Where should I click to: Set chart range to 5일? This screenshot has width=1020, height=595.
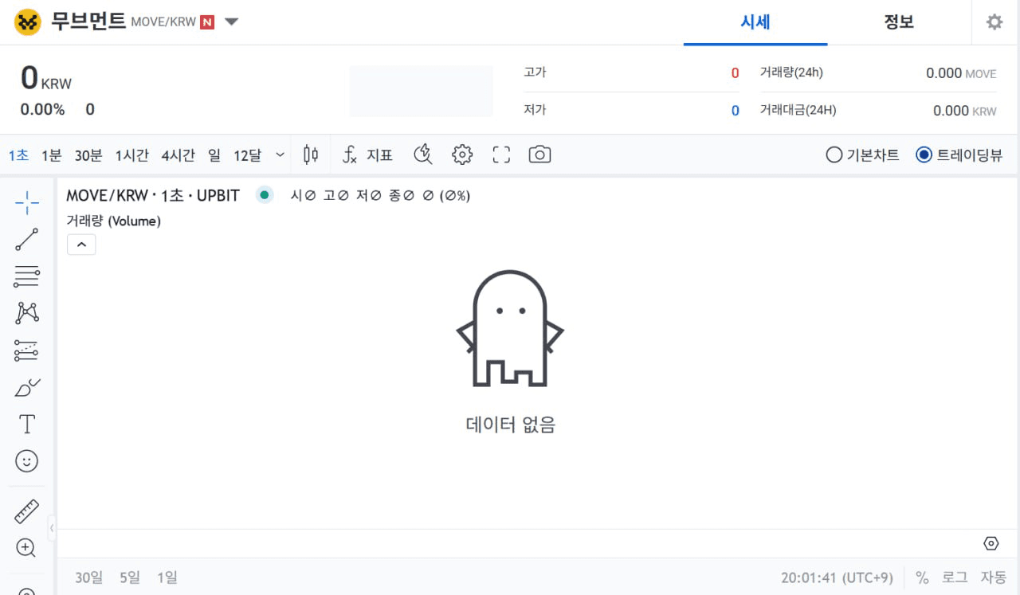coord(130,577)
